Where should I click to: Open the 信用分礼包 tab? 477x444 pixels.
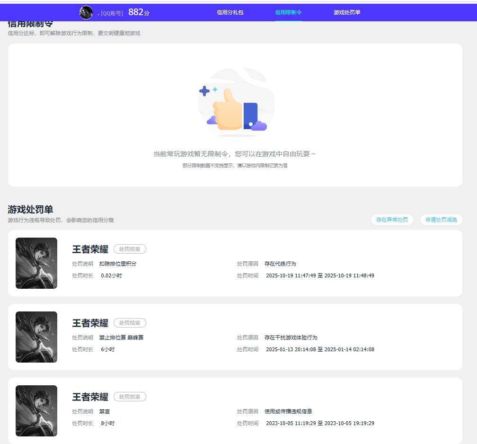point(230,12)
